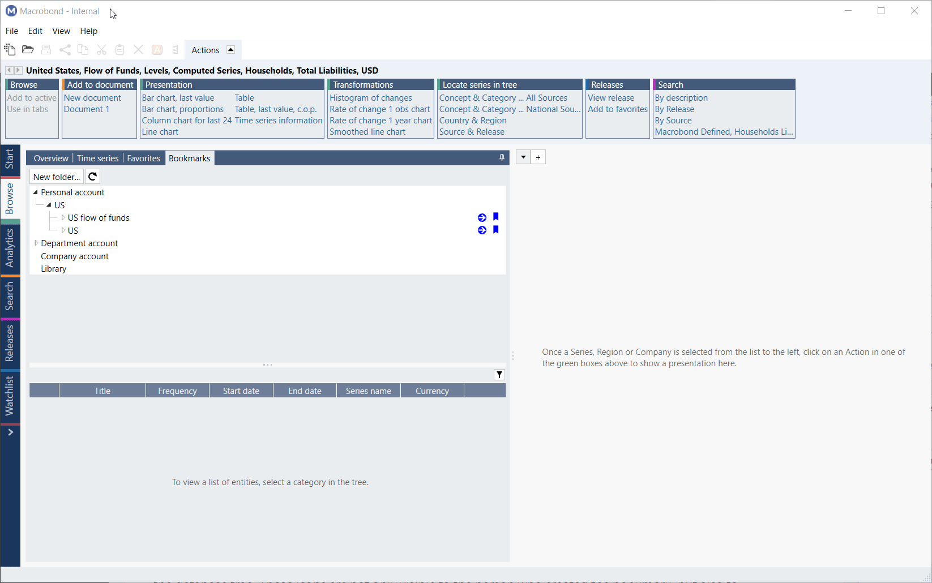Open the Edit menu
This screenshot has width=932, height=583.
pyautogui.click(x=35, y=31)
